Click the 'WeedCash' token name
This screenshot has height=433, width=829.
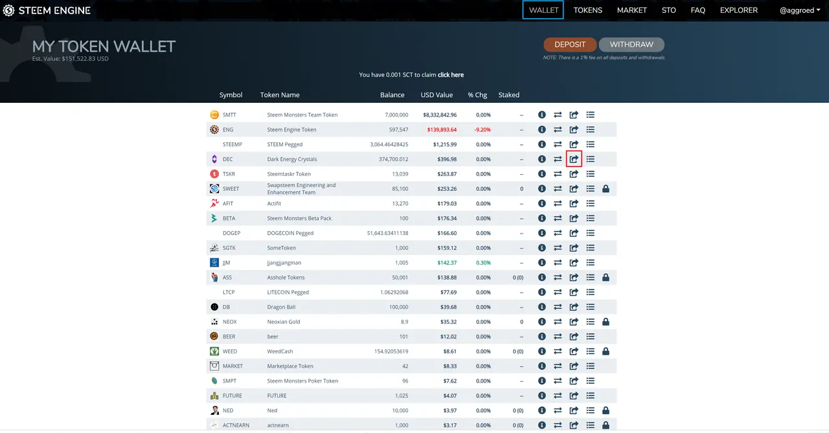tap(280, 351)
